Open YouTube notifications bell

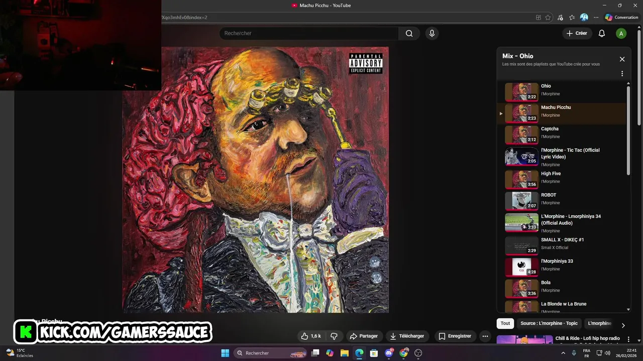click(x=601, y=34)
